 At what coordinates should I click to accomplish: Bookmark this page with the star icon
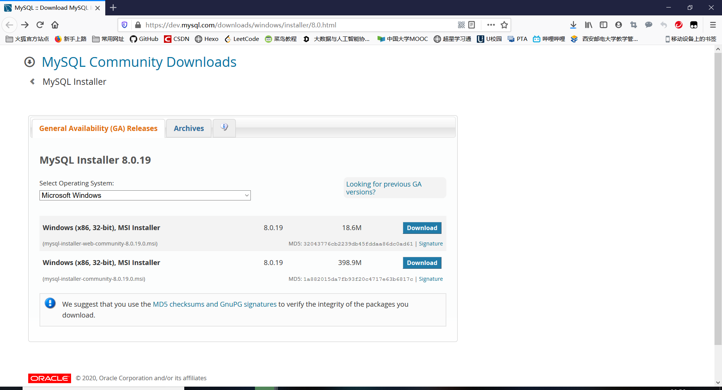[x=505, y=25]
